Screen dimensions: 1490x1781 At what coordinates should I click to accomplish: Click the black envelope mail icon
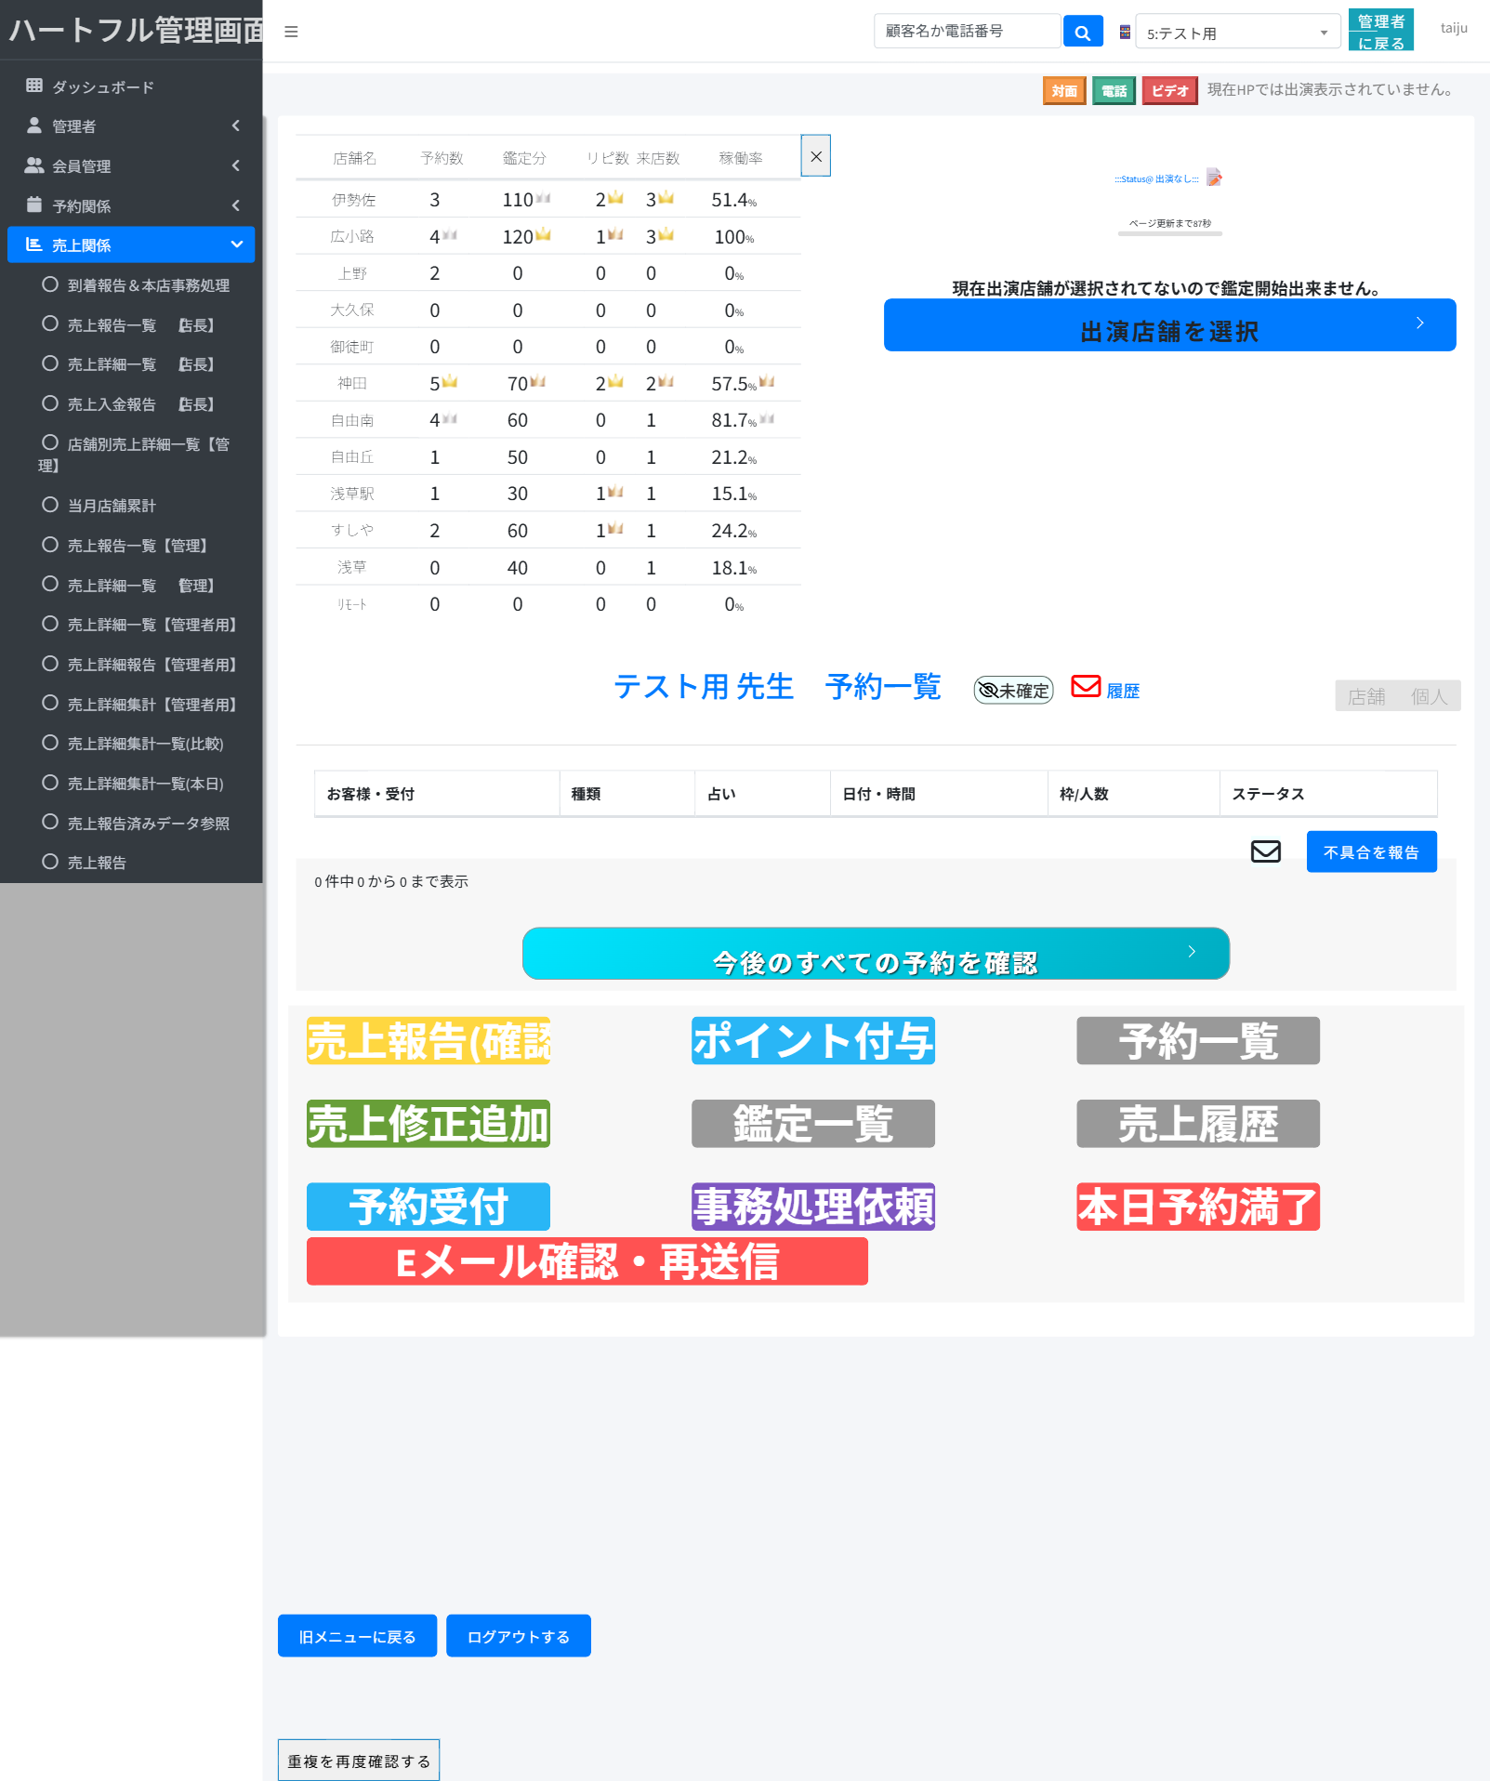tap(1265, 851)
